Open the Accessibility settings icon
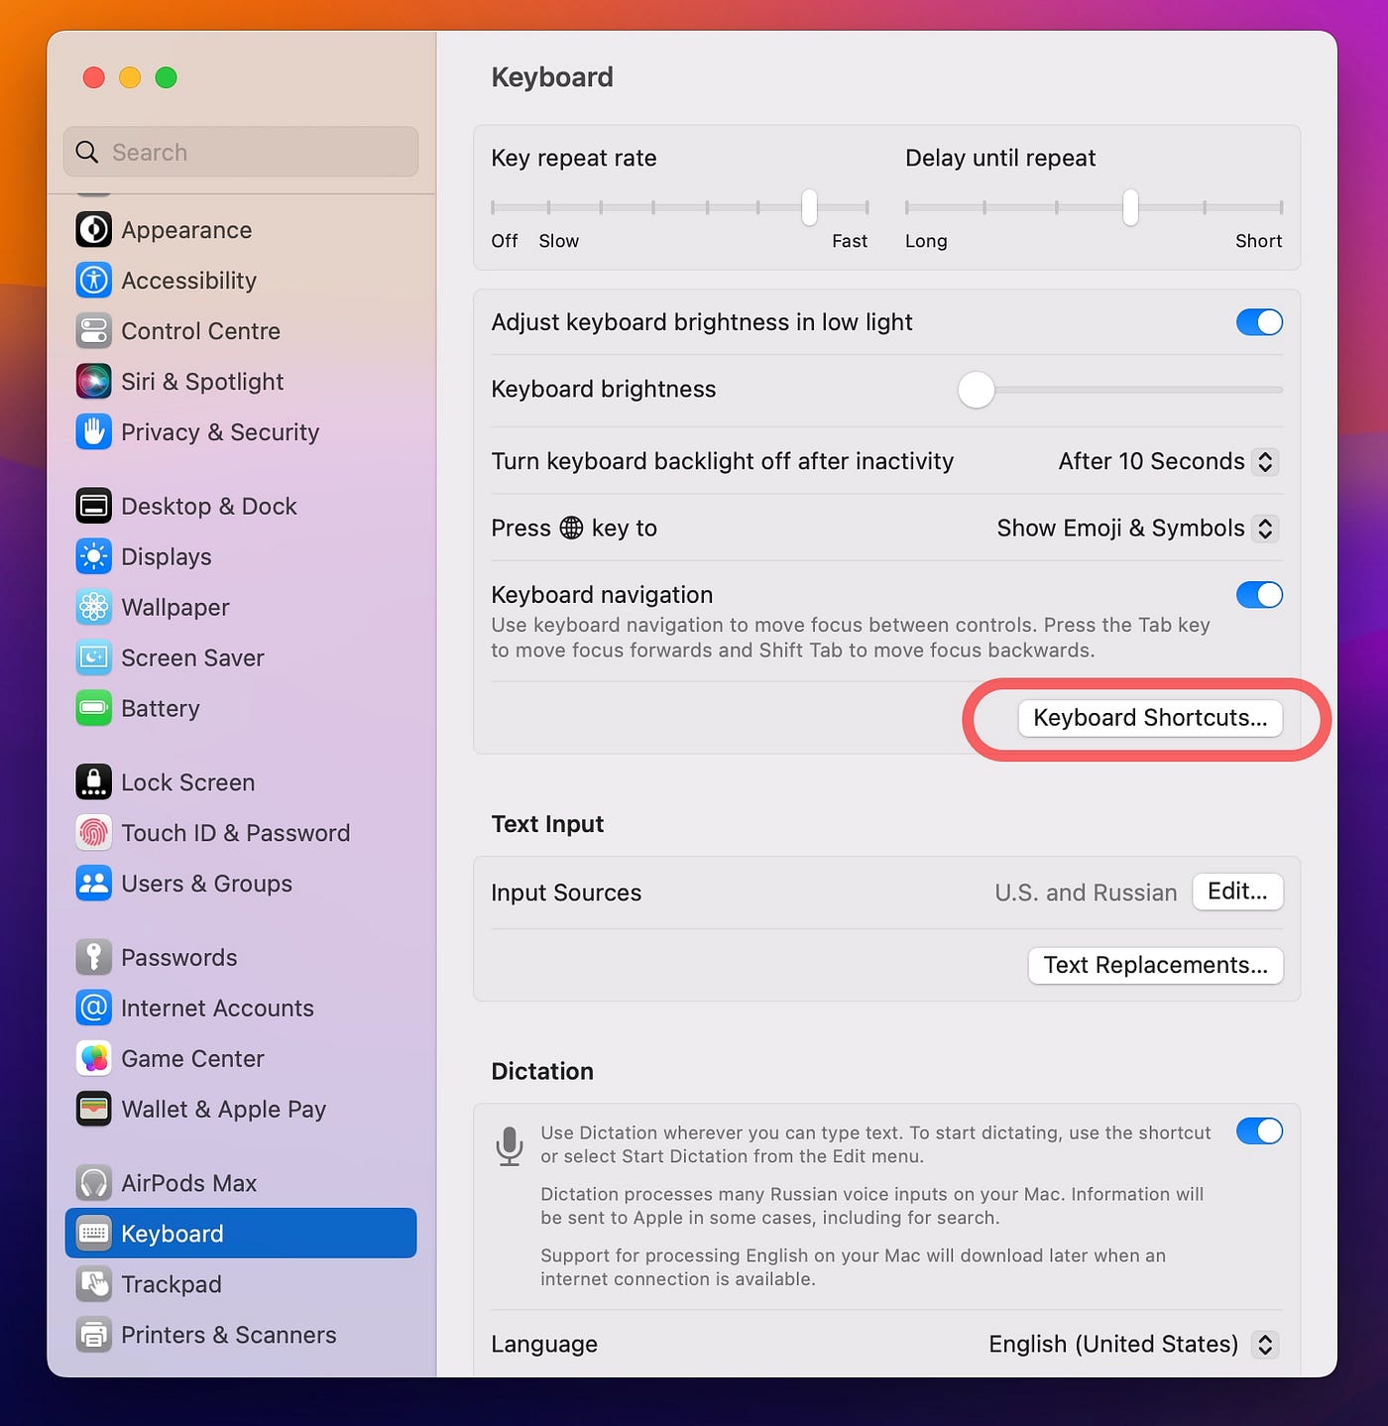The width and height of the screenshot is (1388, 1426). pyautogui.click(x=93, y=281)
